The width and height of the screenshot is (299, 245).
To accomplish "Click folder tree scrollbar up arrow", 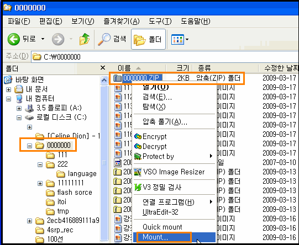I will 104,80.
